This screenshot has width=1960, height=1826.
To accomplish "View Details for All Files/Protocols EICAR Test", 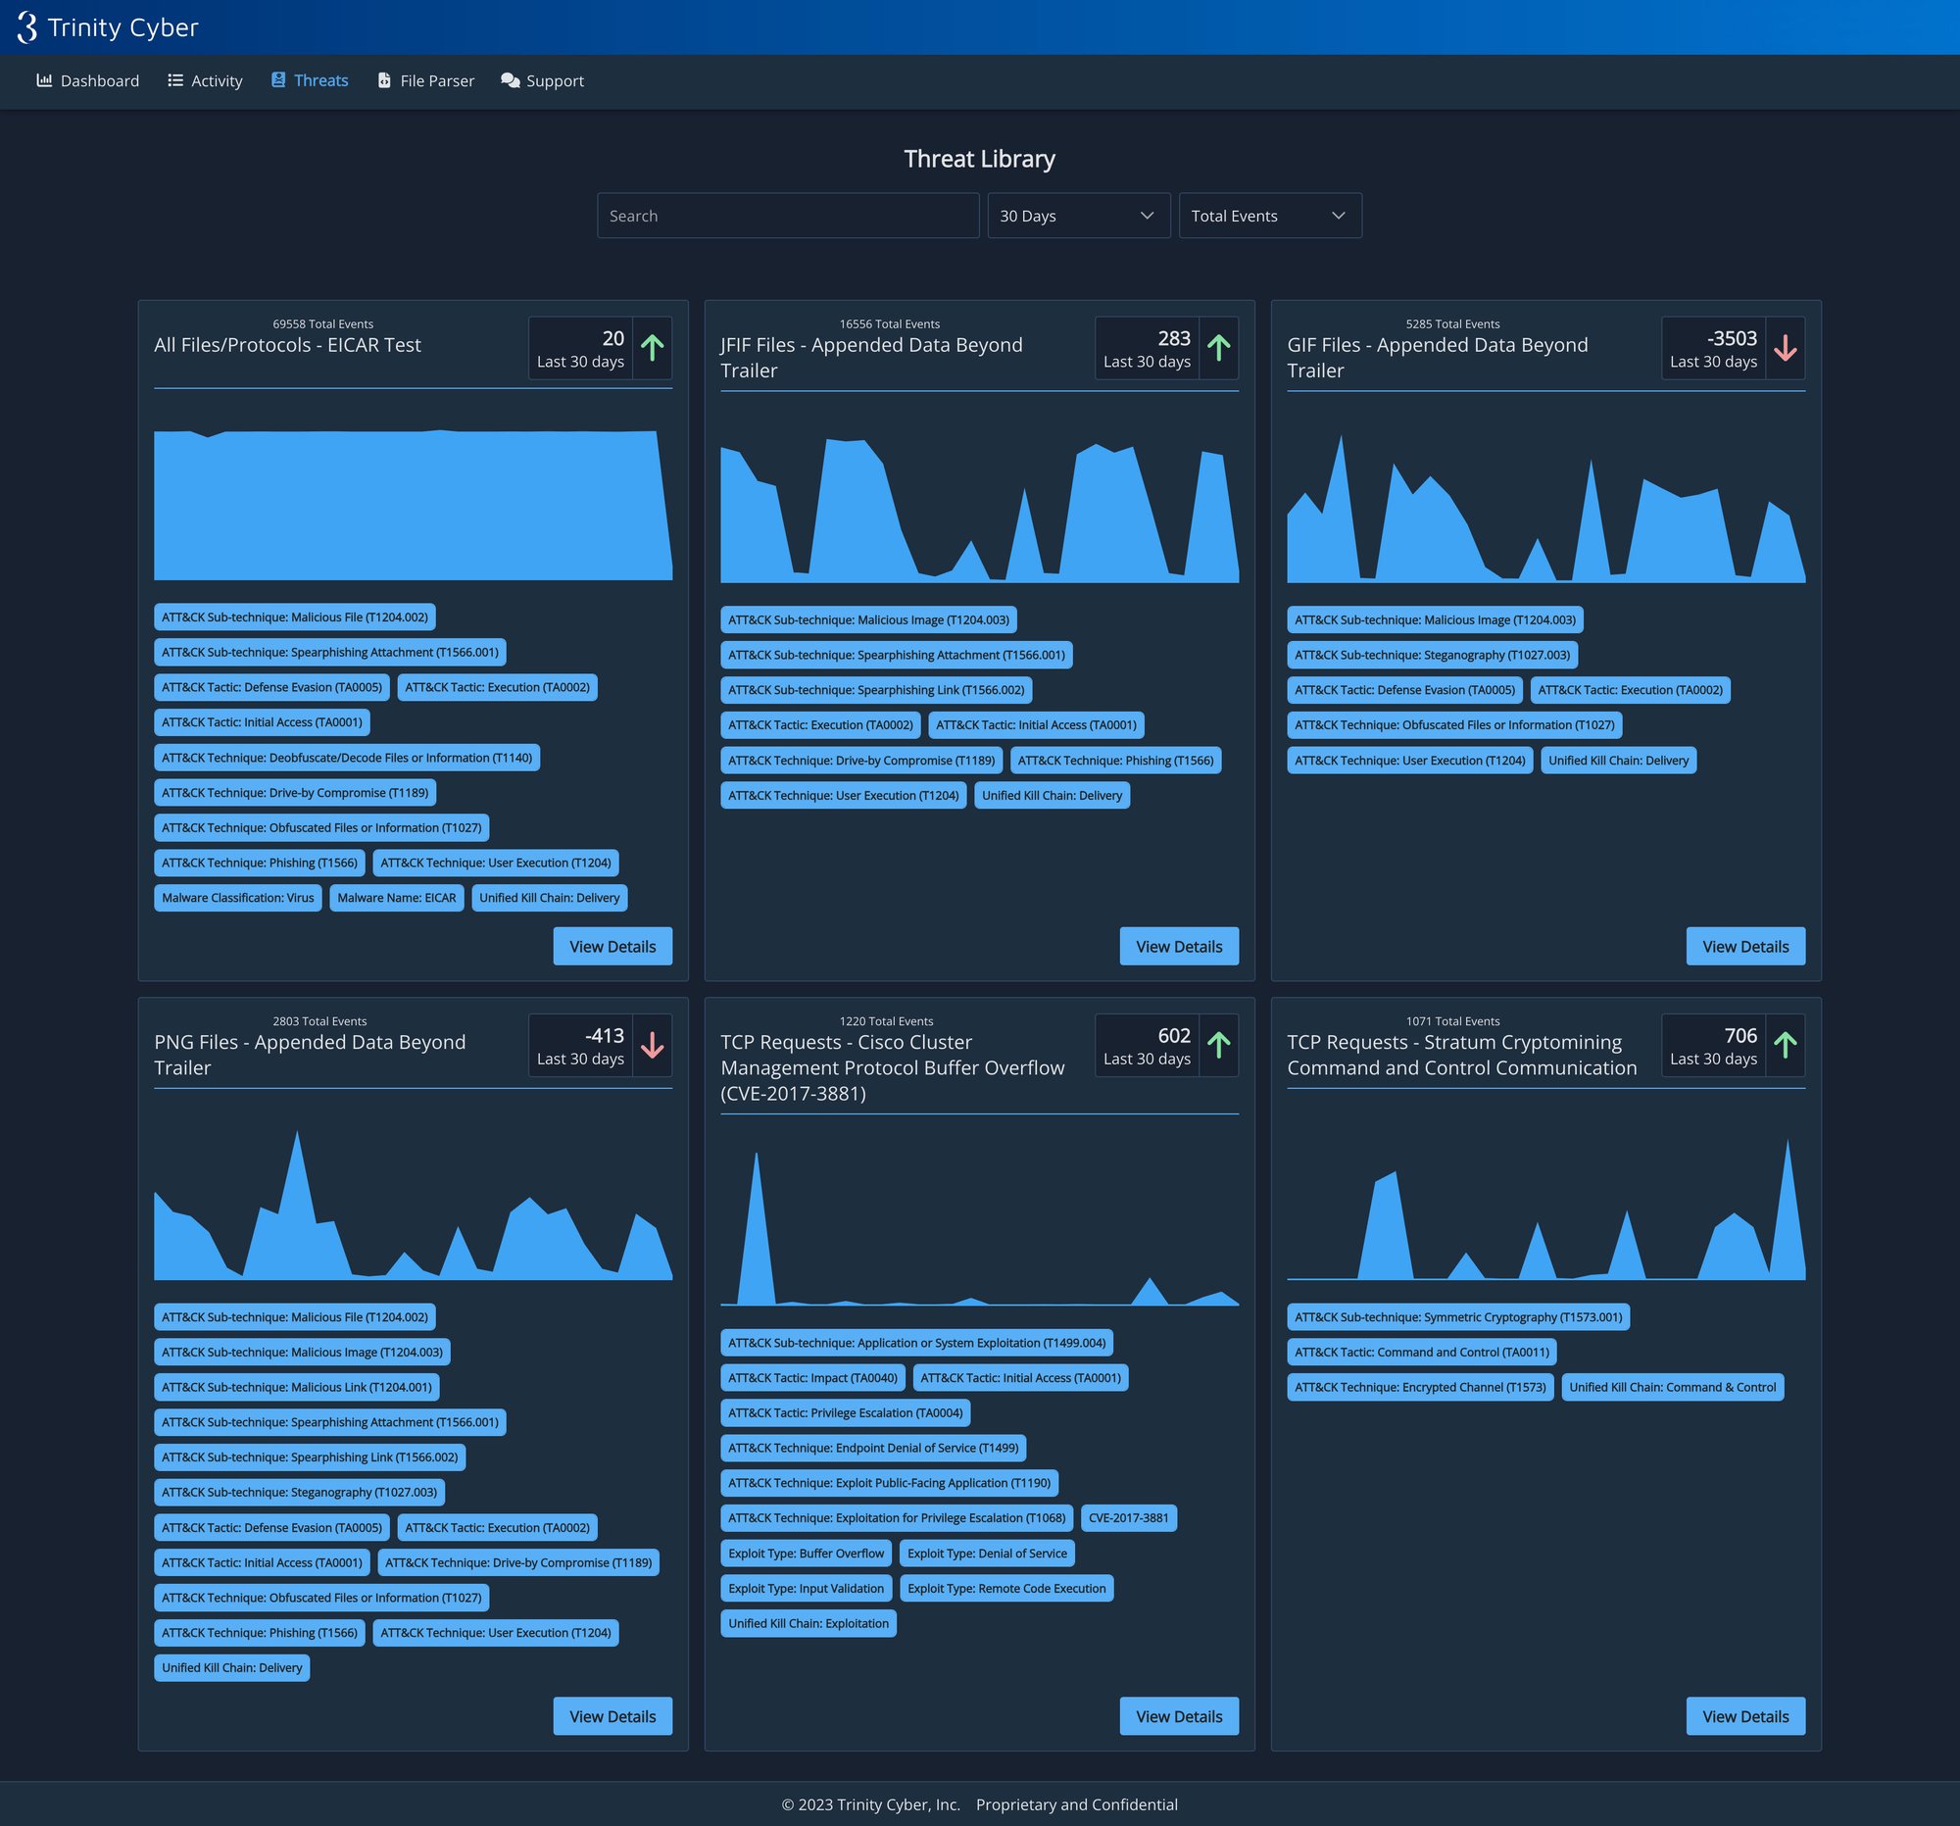I will [612, 946].
